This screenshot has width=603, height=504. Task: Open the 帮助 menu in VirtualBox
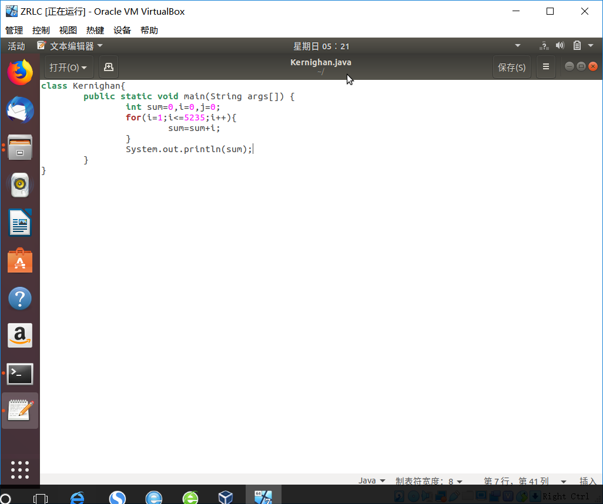pyautogui.click(x=149, y=31)
